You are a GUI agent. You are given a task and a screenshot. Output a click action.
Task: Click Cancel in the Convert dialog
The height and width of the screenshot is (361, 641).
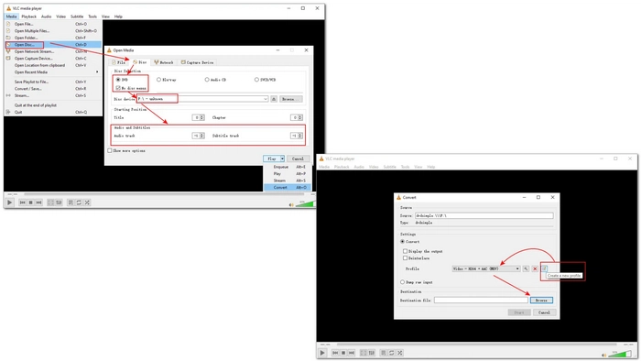544,312
